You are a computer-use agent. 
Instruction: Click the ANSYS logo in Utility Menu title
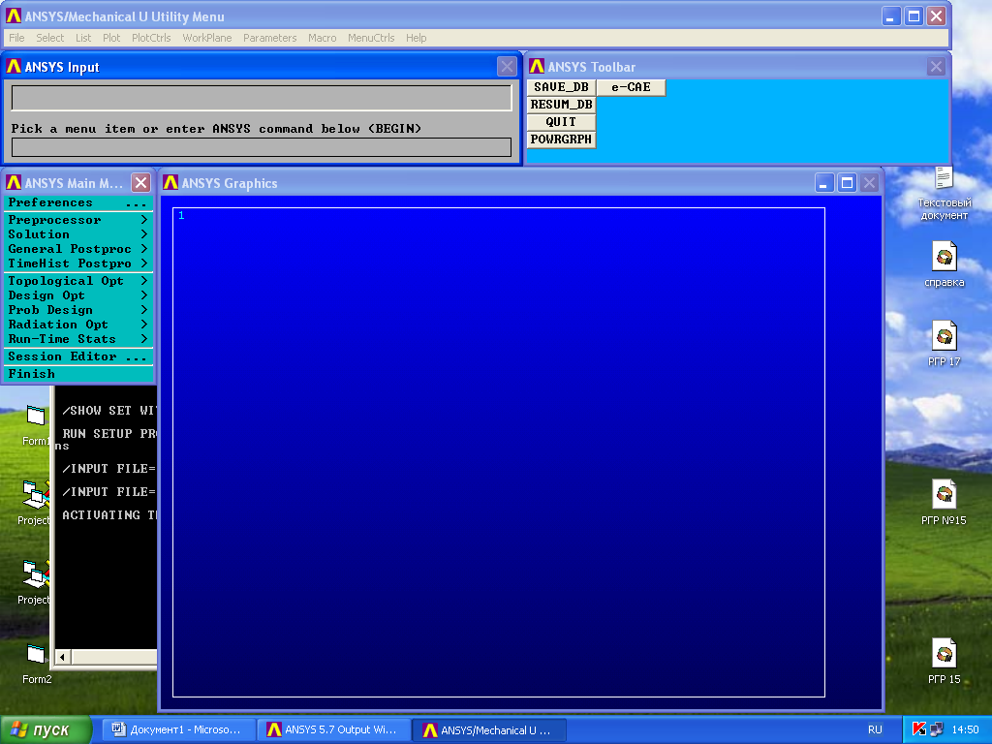[x=14, y=16]
